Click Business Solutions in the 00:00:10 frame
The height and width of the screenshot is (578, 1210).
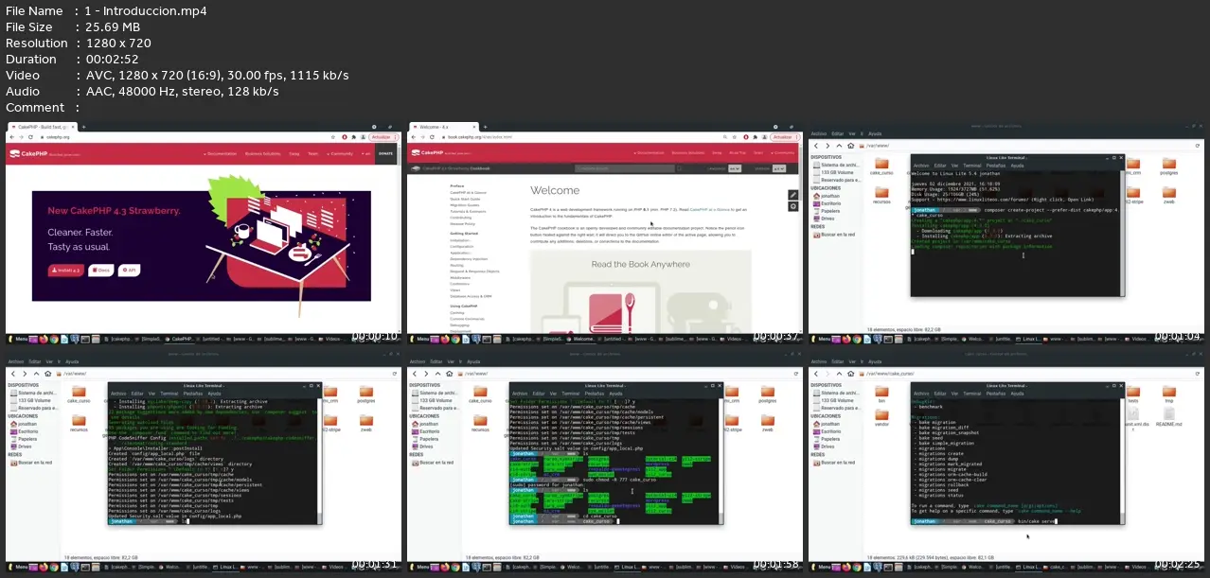pos(262,153)
